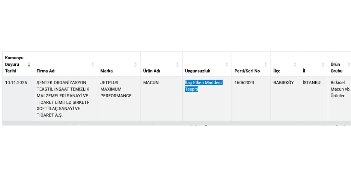Image resolution: width=351 pixels, height=175 pixels.
Task: Click sort arrows icon in İl column
Action: click(323, 65)
